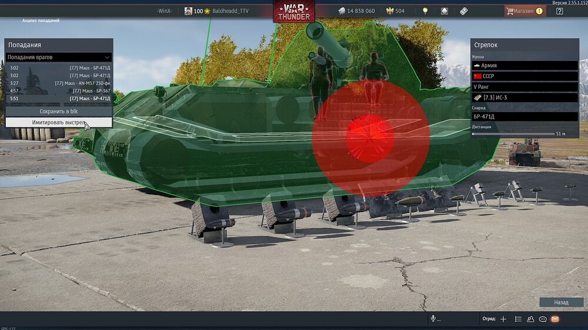Open the tickets icon in the top bar
Viewport: 588px width, 330px height.
(463, 11)
